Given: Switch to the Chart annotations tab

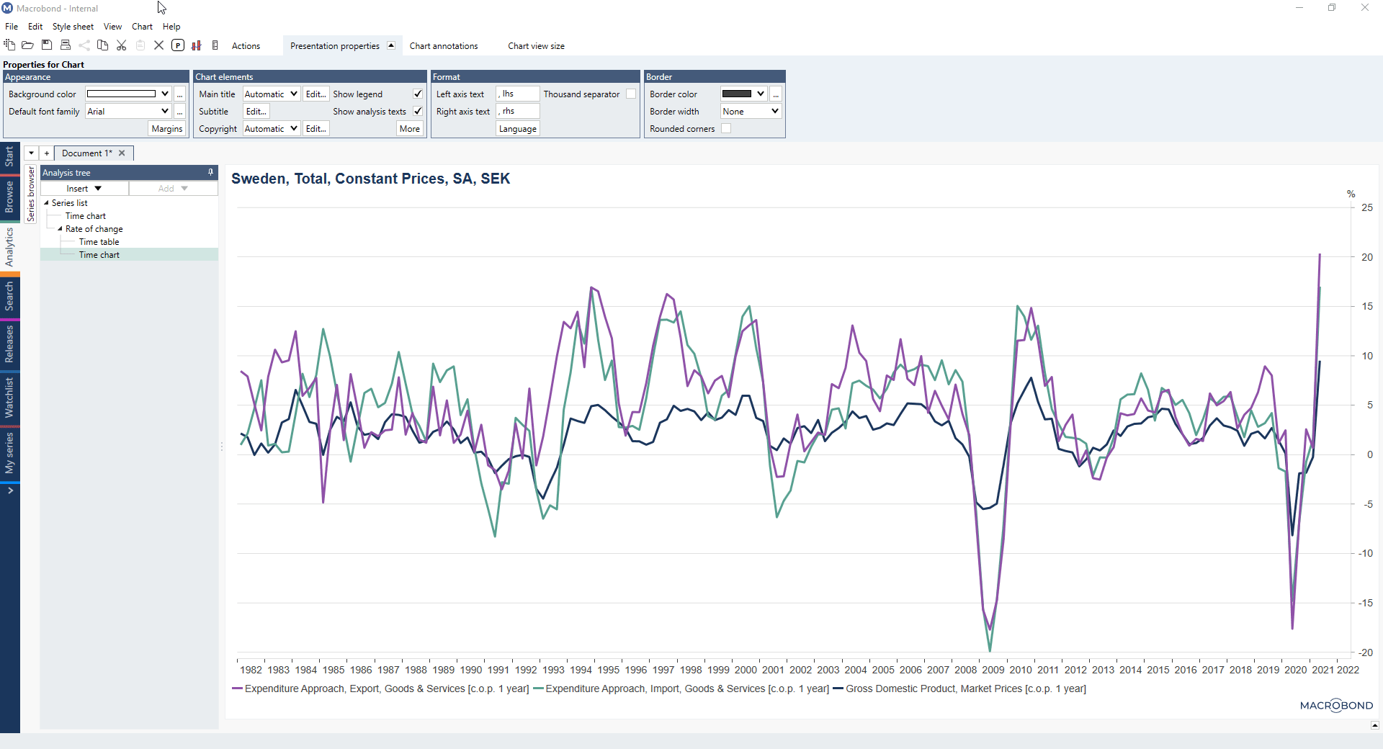Looking at the screenshot, I should (x=443, y=45).
